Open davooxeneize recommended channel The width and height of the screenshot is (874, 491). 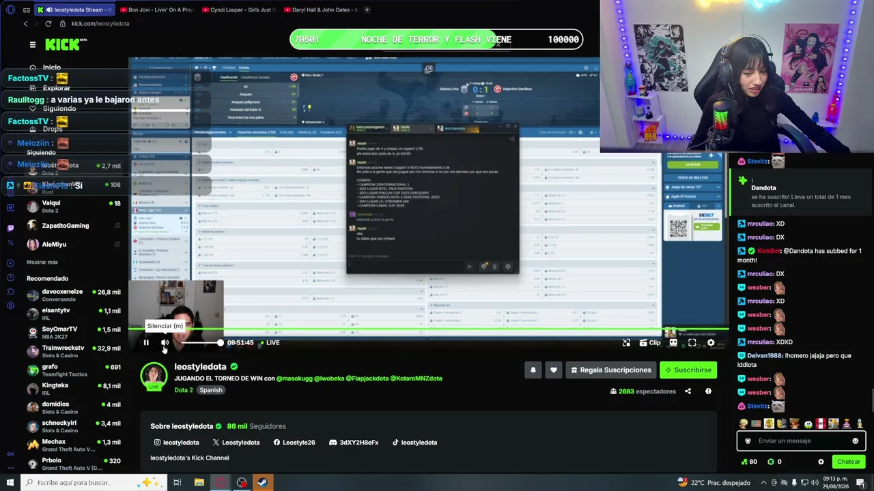point(74,295)
